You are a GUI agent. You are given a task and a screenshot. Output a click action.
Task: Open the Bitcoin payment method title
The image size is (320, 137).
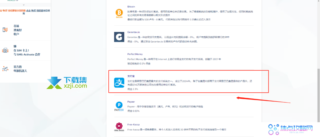pos(131,7)
